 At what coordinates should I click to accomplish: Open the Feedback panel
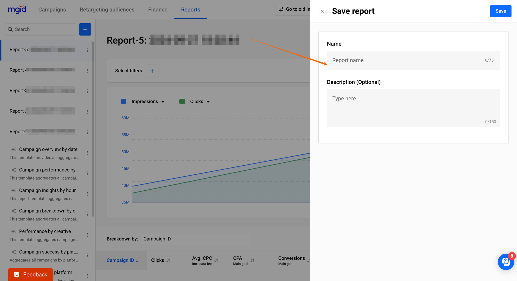click(x=30, y=274)
